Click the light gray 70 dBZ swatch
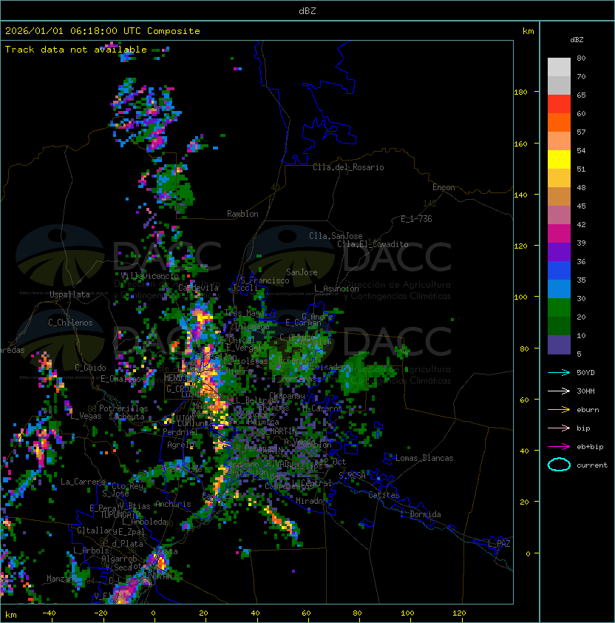Viewport: 615px width, 623px height. pyautogui.click(x=559, y=67)
